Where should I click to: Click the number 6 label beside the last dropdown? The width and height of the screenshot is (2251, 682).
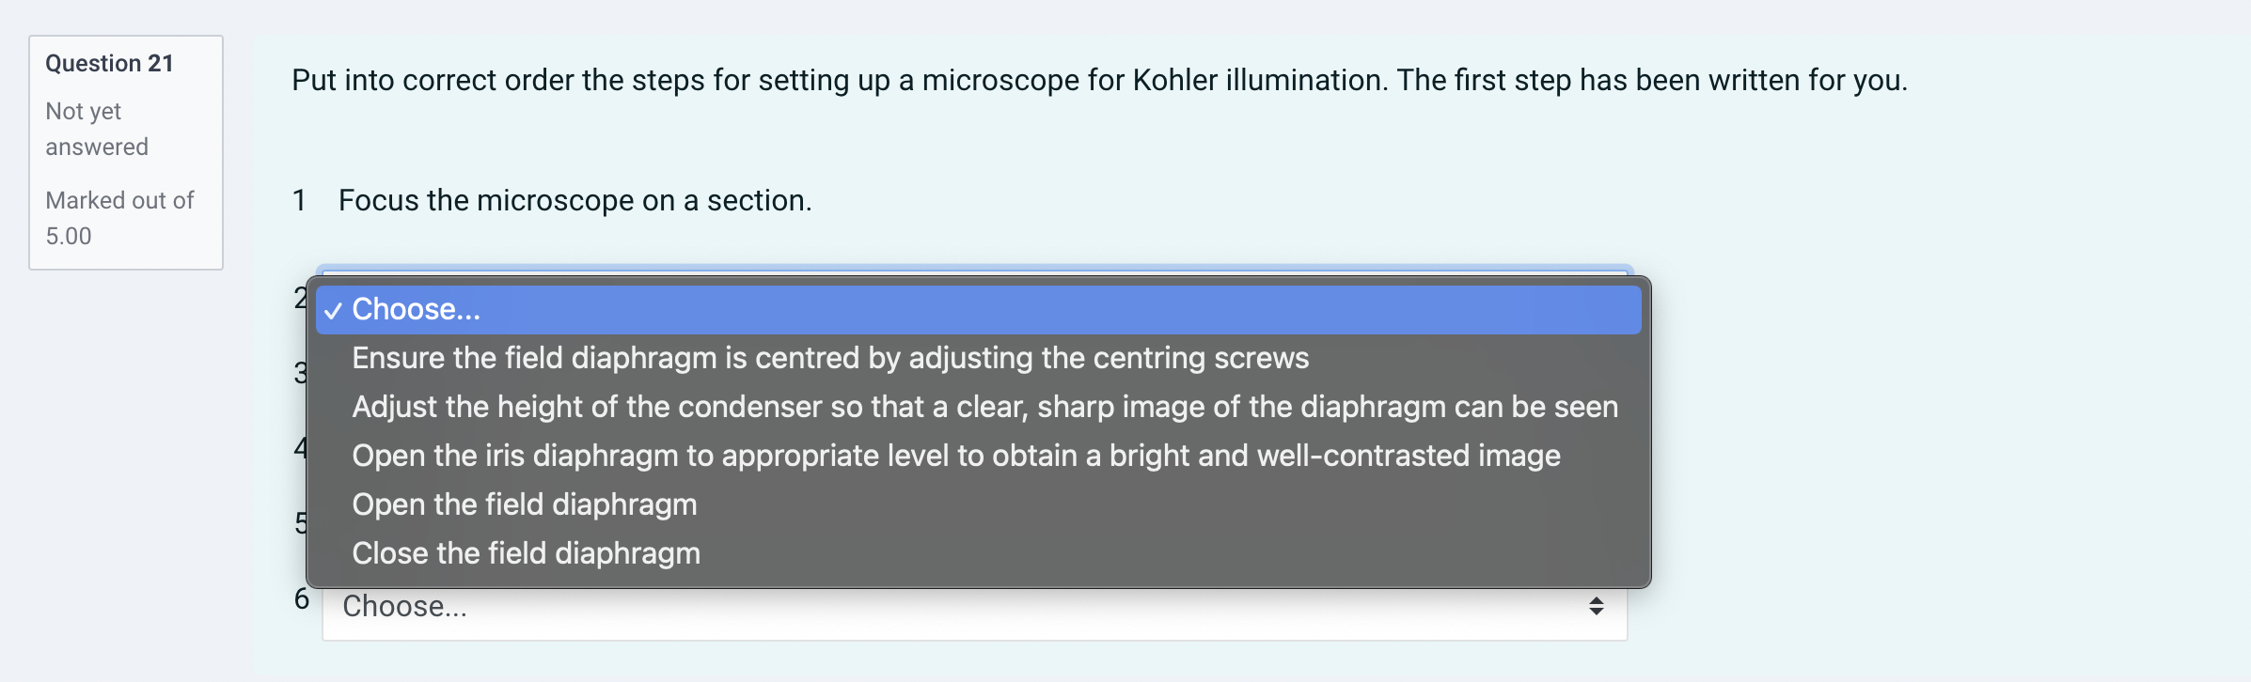click(303, 599)
